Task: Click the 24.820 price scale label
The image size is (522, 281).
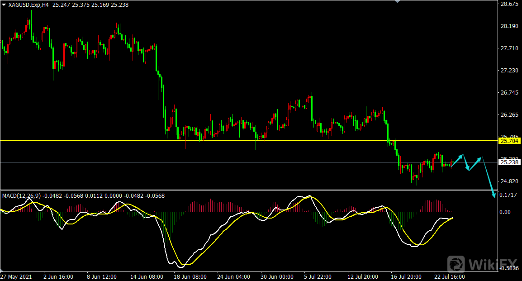Action: point(510,181)
